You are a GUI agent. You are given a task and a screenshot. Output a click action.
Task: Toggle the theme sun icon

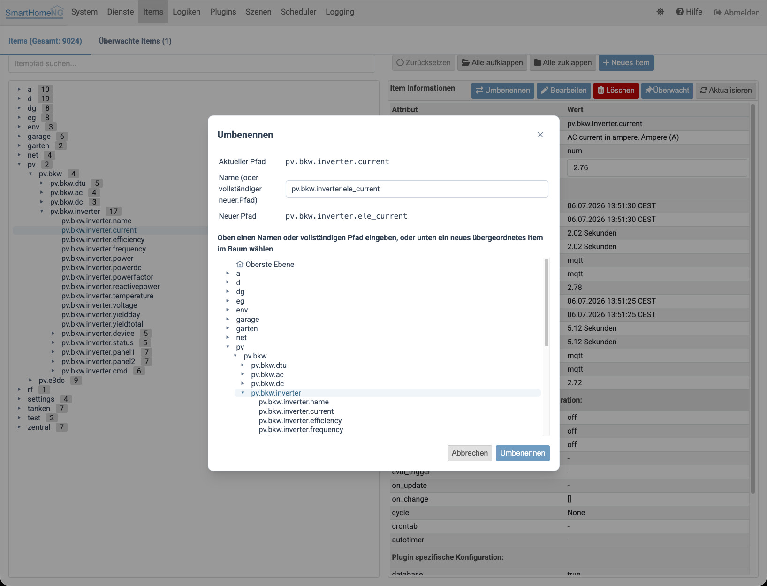coord(660,12)
